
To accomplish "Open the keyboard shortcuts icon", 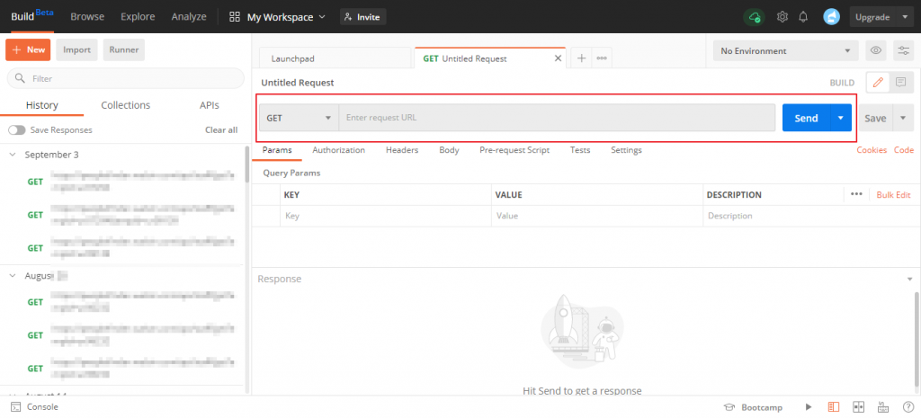I will 883,406.
